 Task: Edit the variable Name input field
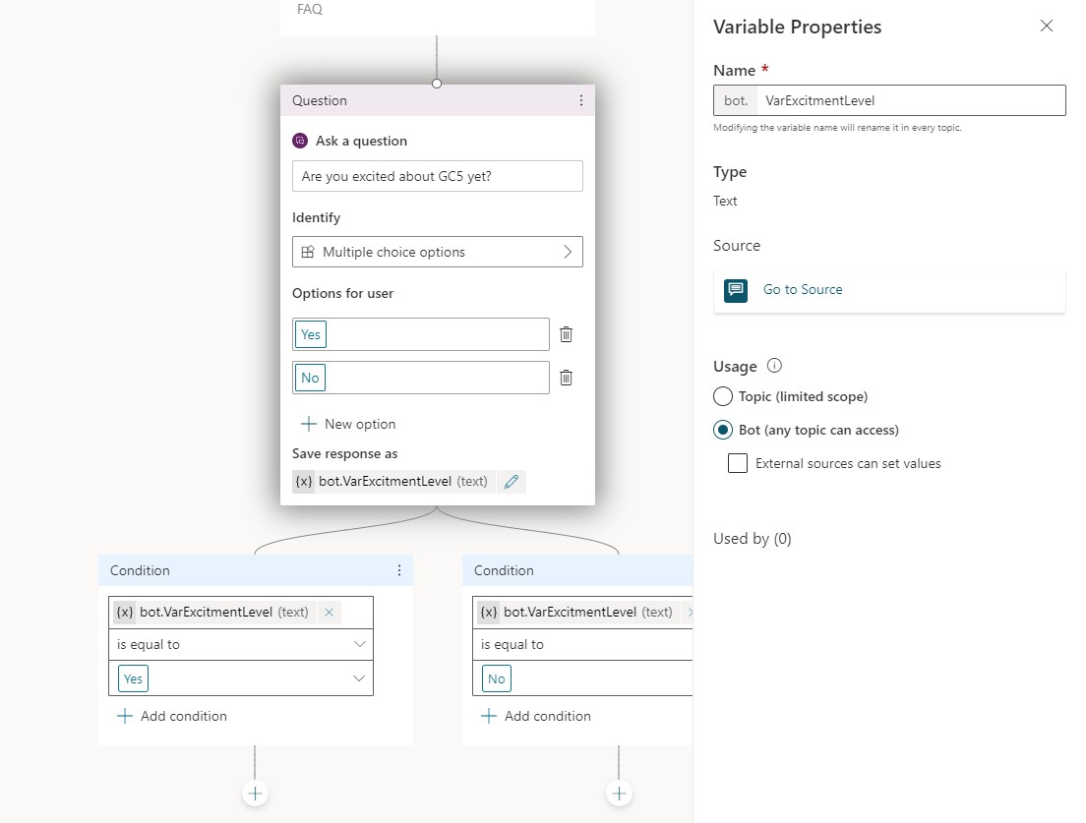[911, 100]
